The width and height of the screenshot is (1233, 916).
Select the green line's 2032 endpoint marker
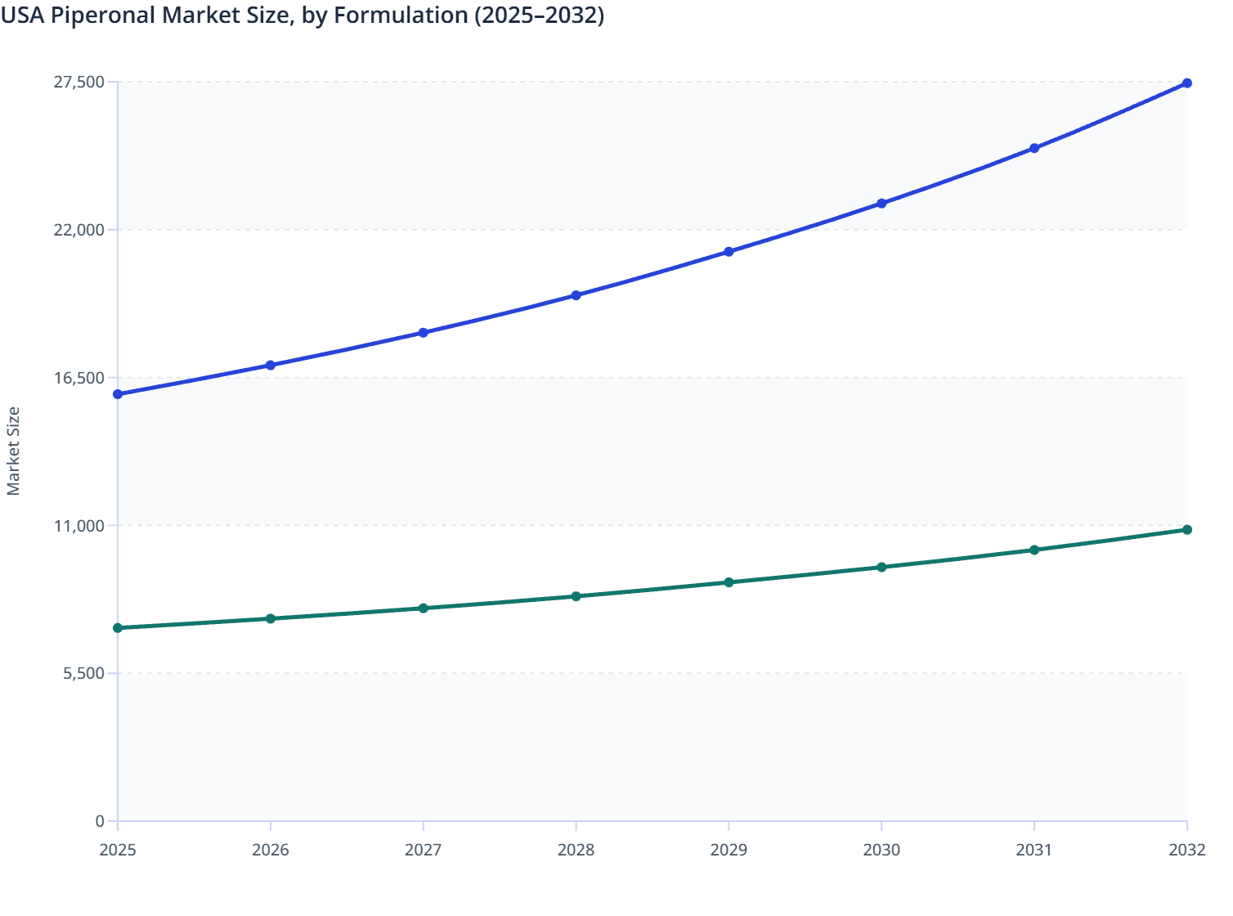1186,530
